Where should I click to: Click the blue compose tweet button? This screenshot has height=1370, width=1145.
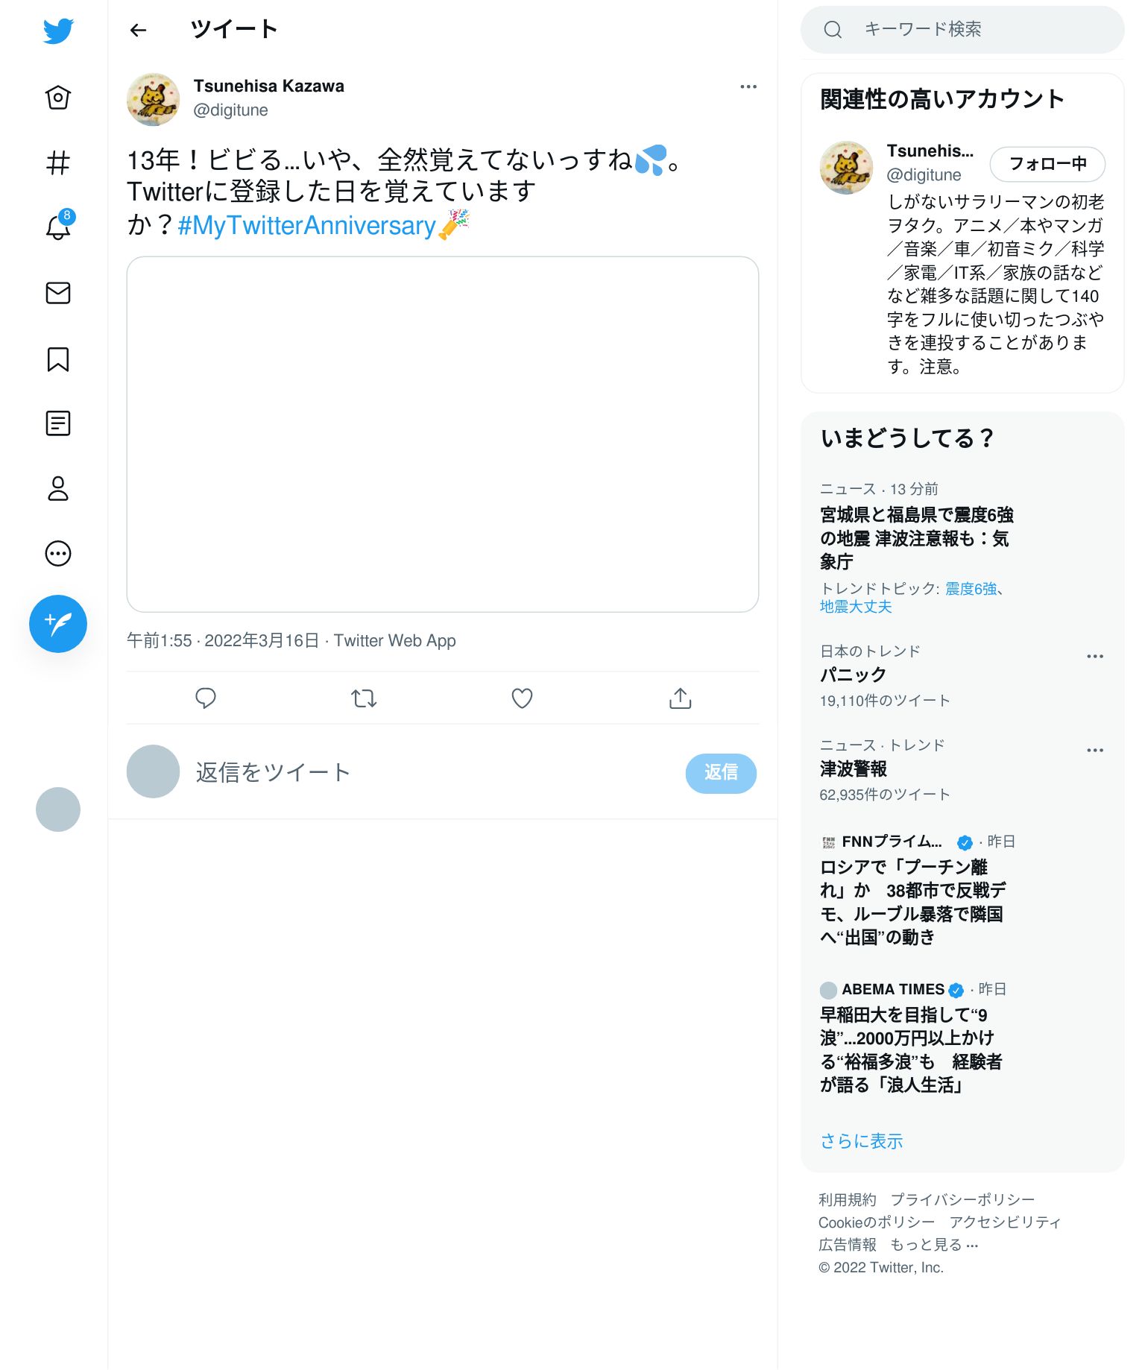58,624
